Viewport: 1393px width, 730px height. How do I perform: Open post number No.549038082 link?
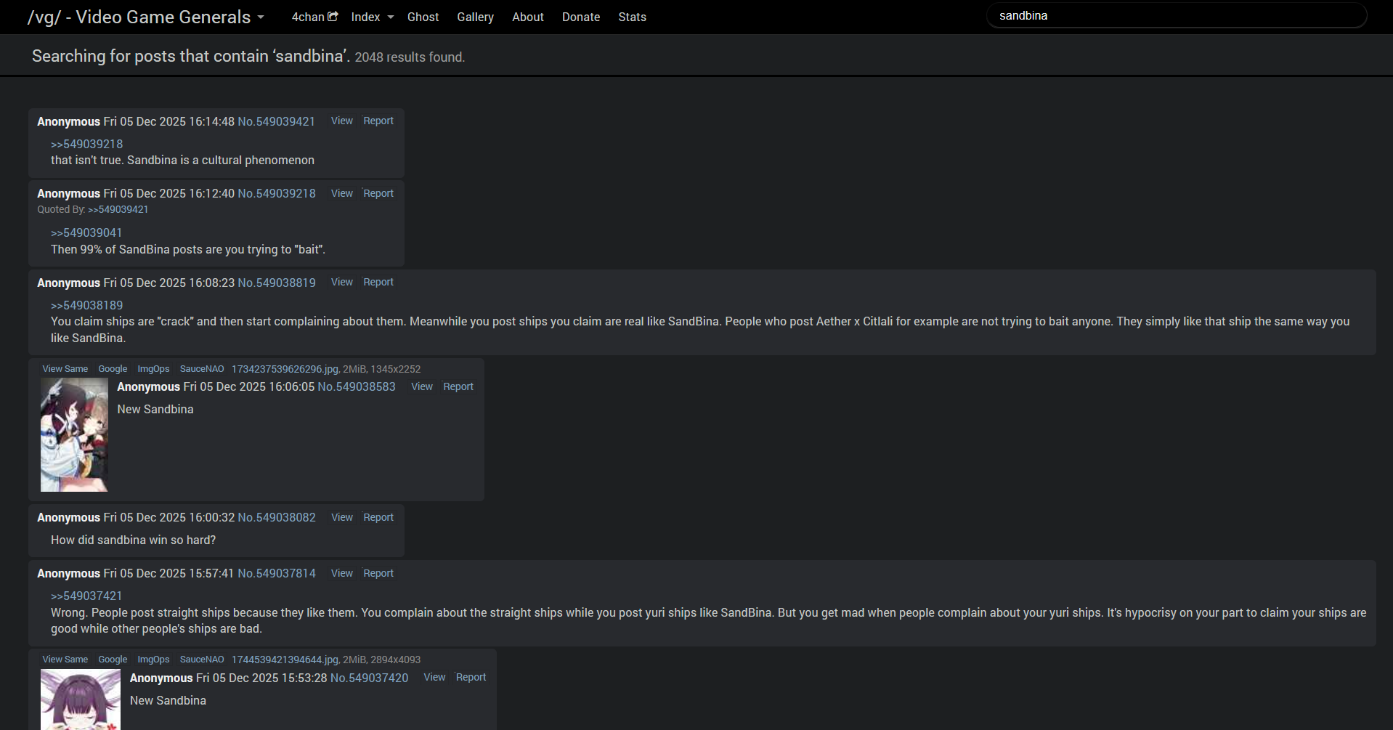click(277, 517)
